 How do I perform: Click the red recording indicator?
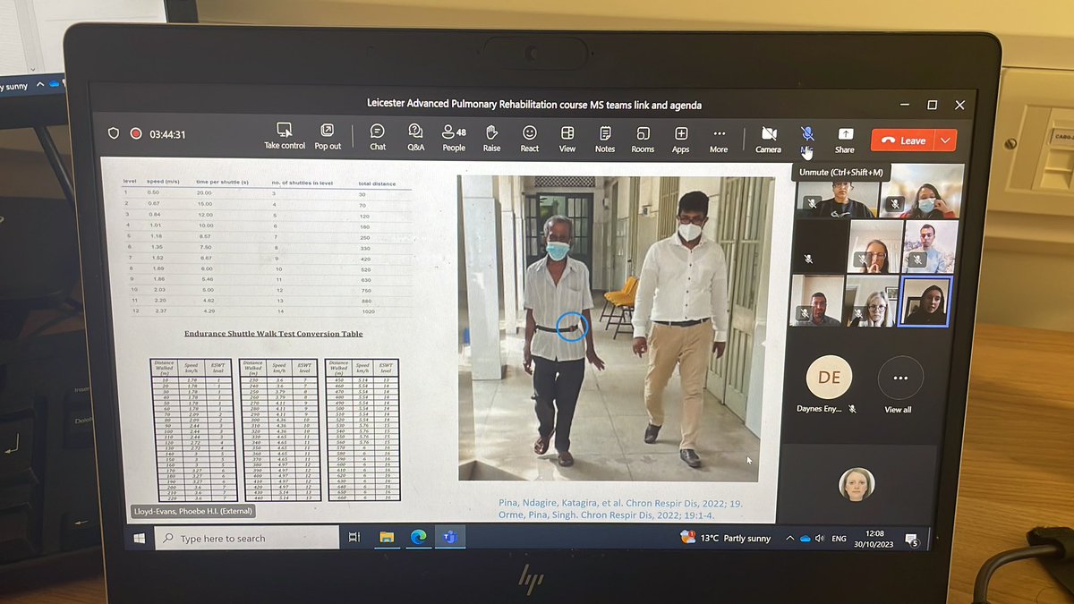coord(136,134)
